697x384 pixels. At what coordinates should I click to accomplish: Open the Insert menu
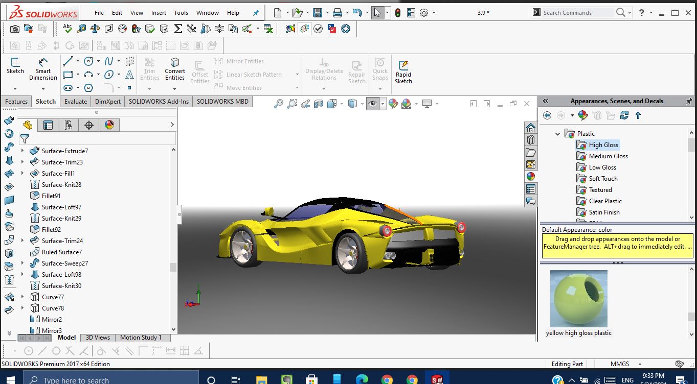tap(159, 13)
